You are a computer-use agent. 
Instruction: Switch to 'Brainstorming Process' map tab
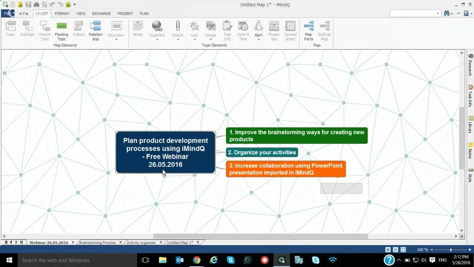(97, 243)
